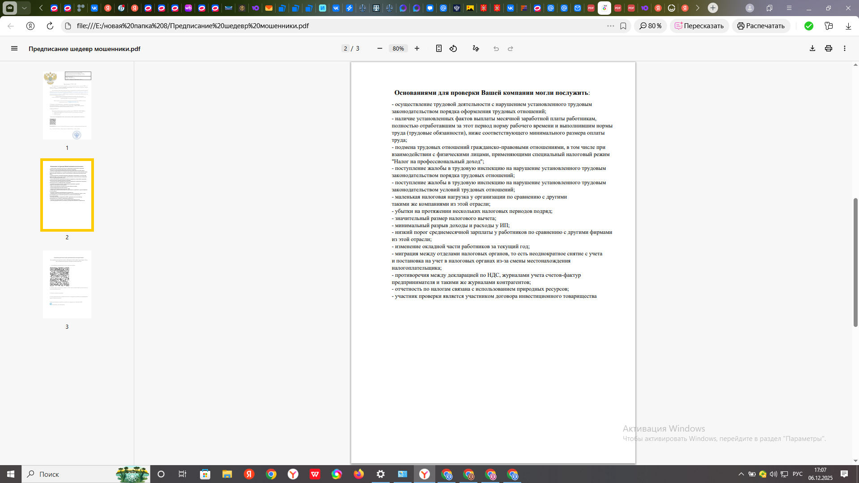
Task: Click the page number input field
Action: click(345, 48)
